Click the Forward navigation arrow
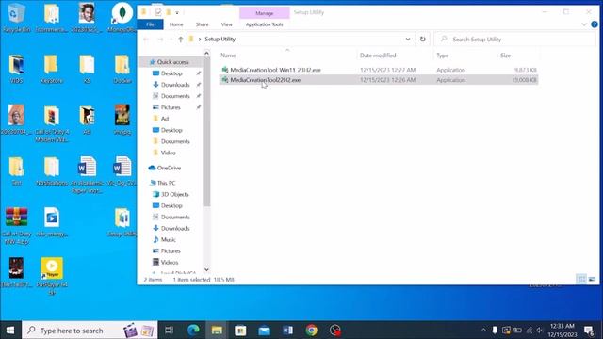The image size is (603, 339). pyautogui.click(x=160, y=40)
